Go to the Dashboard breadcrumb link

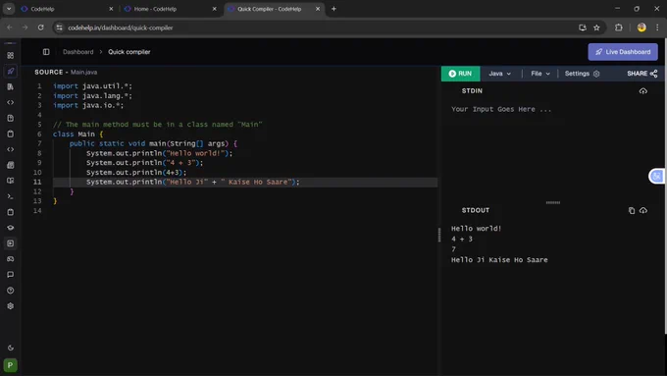point(77,52)
